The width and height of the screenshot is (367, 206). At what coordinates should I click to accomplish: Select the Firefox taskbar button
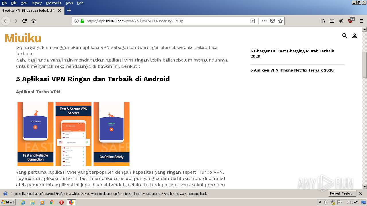(x=71, y=202)
